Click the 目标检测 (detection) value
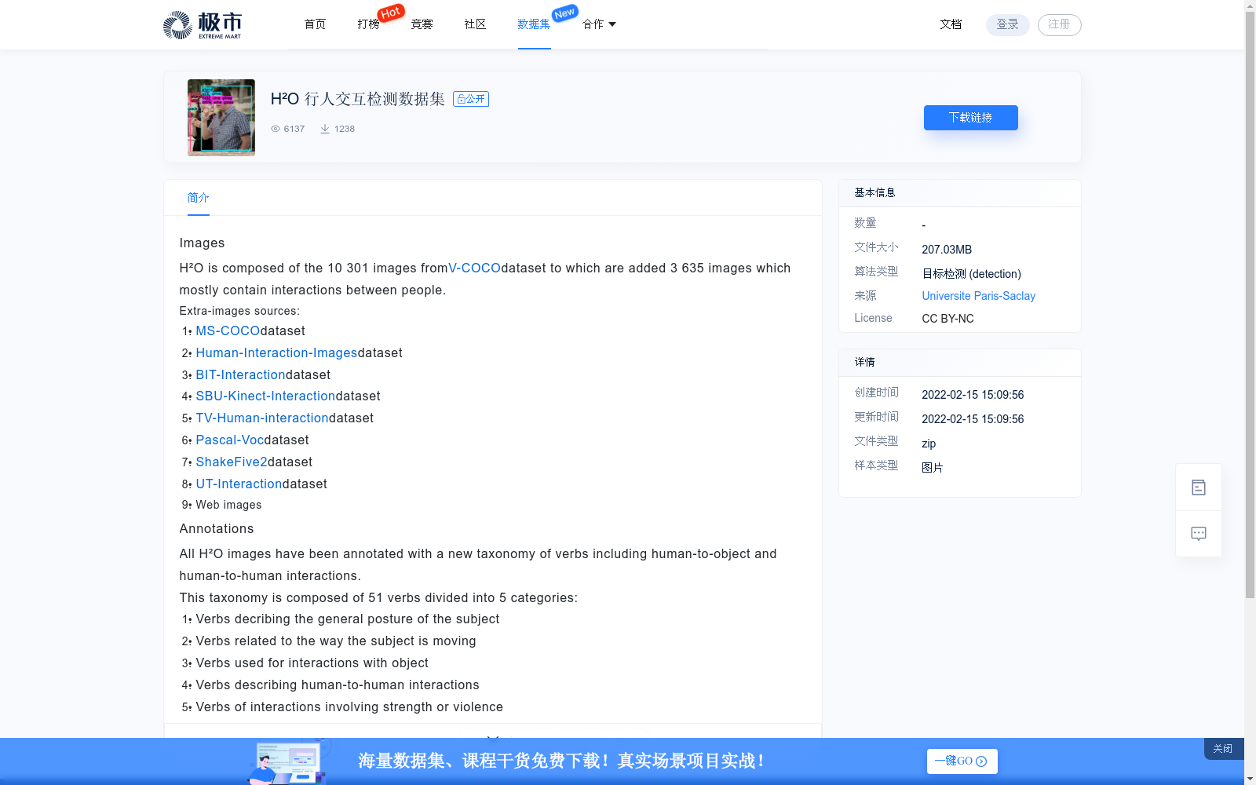This screenshot has height=785, width=1256. click(x=971, y=274)
